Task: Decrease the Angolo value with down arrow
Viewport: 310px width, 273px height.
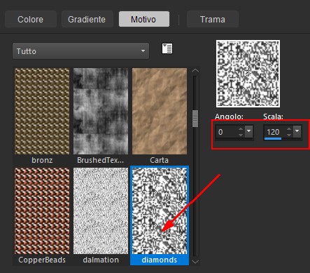Action: point(241,135)
